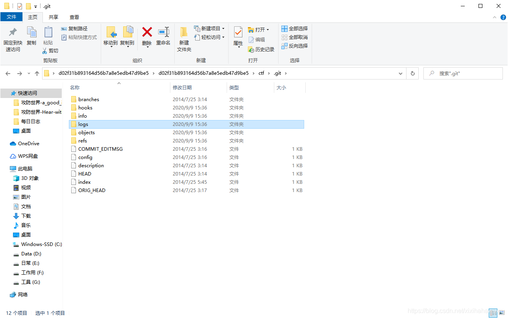Click the properties checkmark icon in title bar
Screen dimensions: 508x318
pos(19,6)
